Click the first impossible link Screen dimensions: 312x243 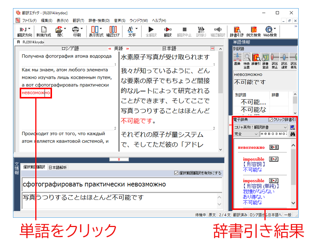pos(253,159)
